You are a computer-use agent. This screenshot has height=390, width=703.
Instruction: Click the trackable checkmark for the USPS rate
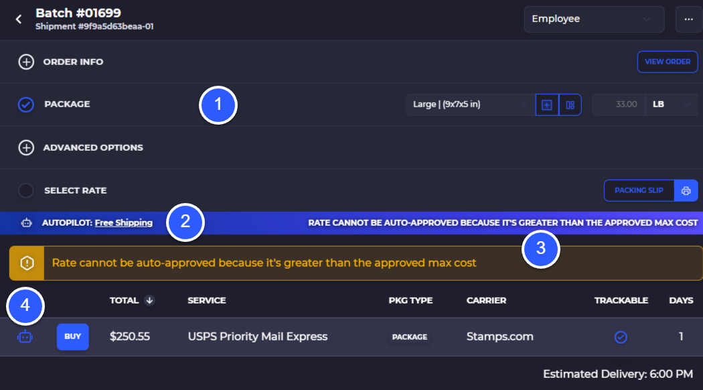click(x=621, y=337)
